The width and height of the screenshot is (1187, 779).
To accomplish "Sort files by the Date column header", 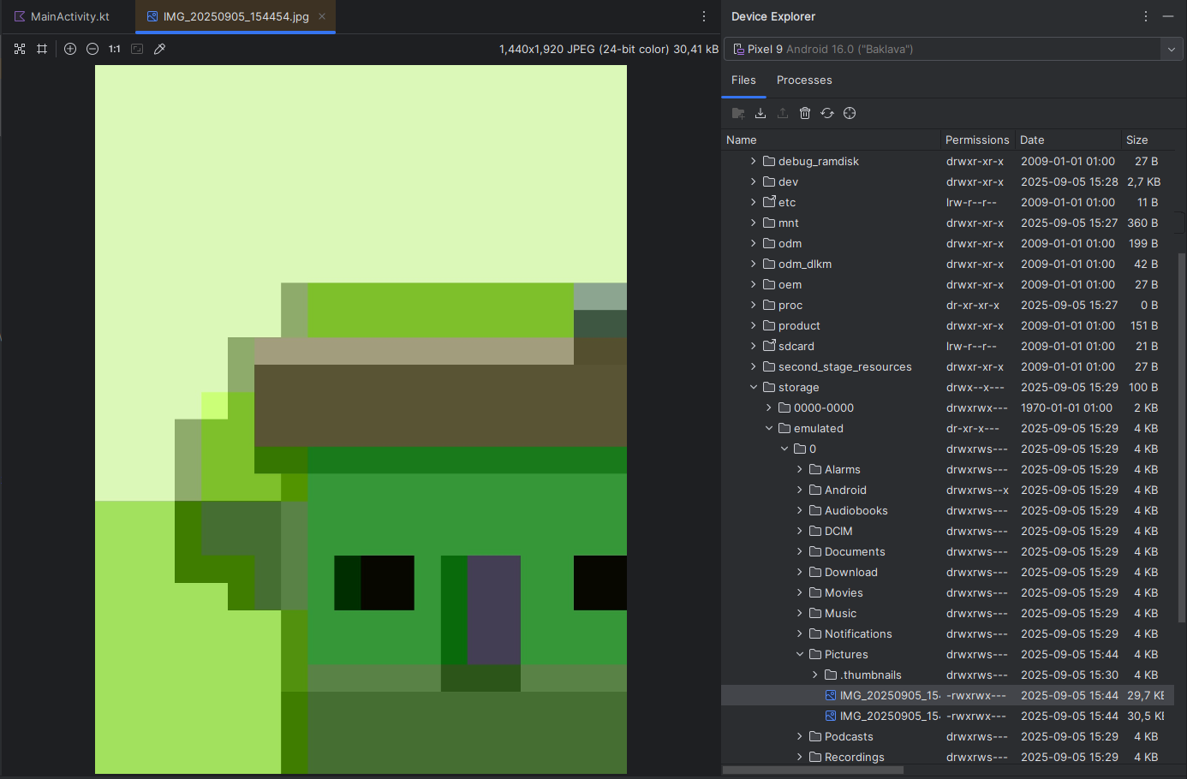I will 1032,140.
